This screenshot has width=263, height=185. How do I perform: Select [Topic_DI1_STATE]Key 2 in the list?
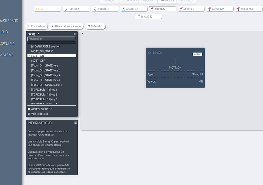click(45, 70)
